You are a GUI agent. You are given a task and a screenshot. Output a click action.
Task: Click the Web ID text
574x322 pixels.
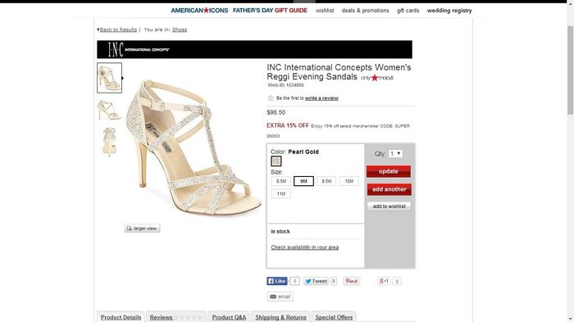pyautogui.click(x=286, y=85)
